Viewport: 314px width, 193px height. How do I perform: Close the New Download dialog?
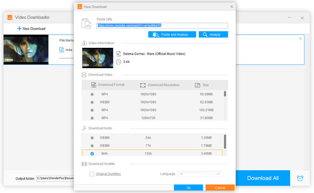pos(232,7)
